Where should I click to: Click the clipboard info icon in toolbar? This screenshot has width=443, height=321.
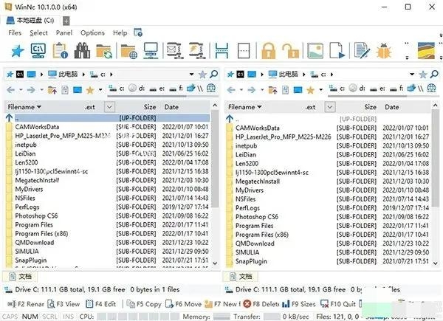(x=61, y=51)
